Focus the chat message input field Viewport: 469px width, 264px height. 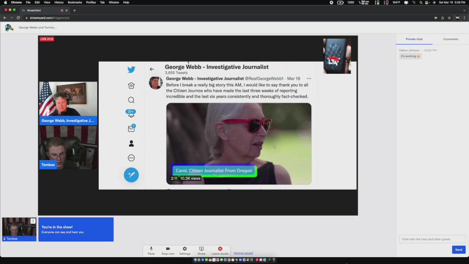432,239
